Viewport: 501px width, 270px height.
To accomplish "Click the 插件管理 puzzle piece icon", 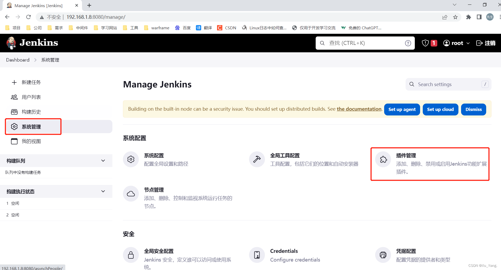I will click(x=383, y=159).
